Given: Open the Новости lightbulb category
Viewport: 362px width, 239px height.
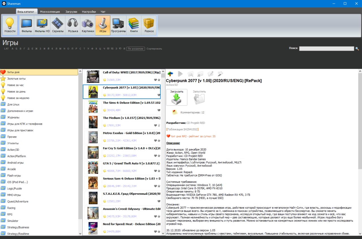Looking at the screenshot, I should pyautogui.click(x=10, y=25).
